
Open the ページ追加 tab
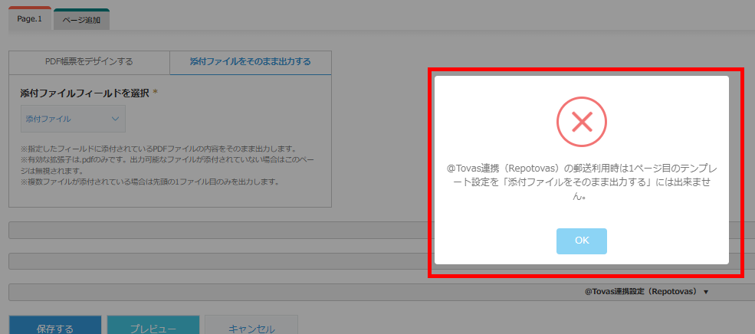point(81,20)
